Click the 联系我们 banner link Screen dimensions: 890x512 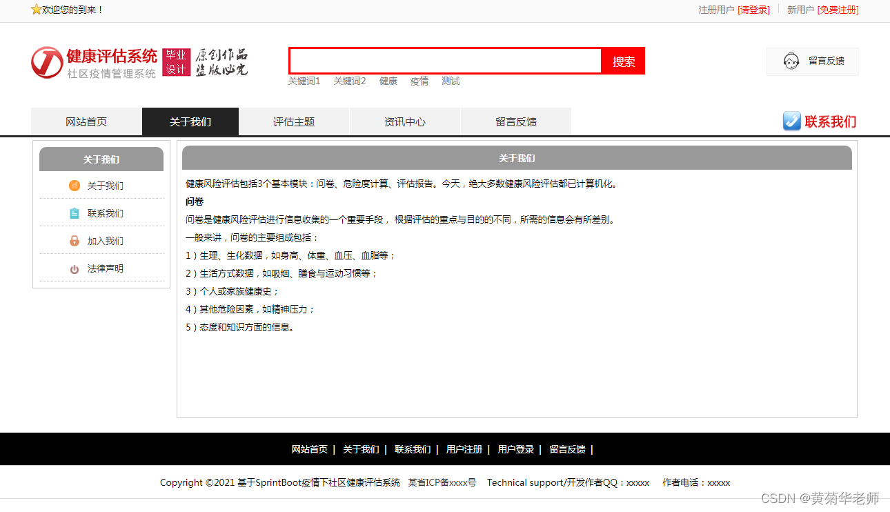point(820,121)
